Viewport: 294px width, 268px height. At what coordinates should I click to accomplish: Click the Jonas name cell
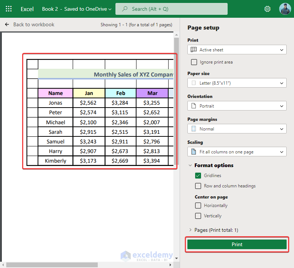point(55,103)
